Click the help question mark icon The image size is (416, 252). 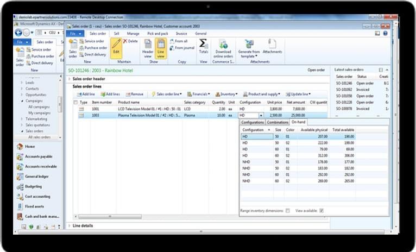click(385, 34)
